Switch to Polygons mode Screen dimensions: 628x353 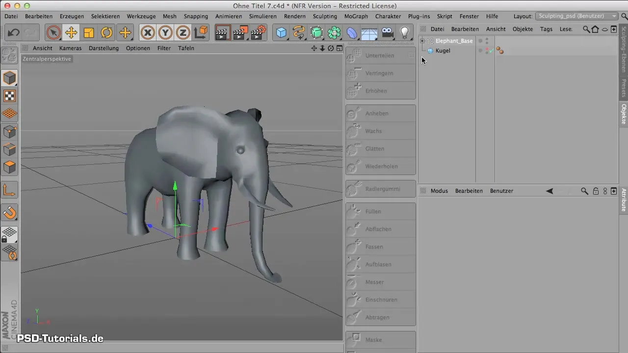point(10,167)
